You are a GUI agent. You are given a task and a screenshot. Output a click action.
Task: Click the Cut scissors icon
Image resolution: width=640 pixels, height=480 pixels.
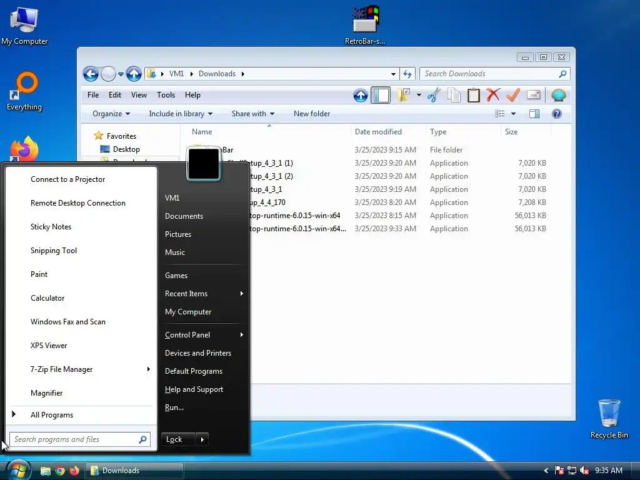pos(434,95)
